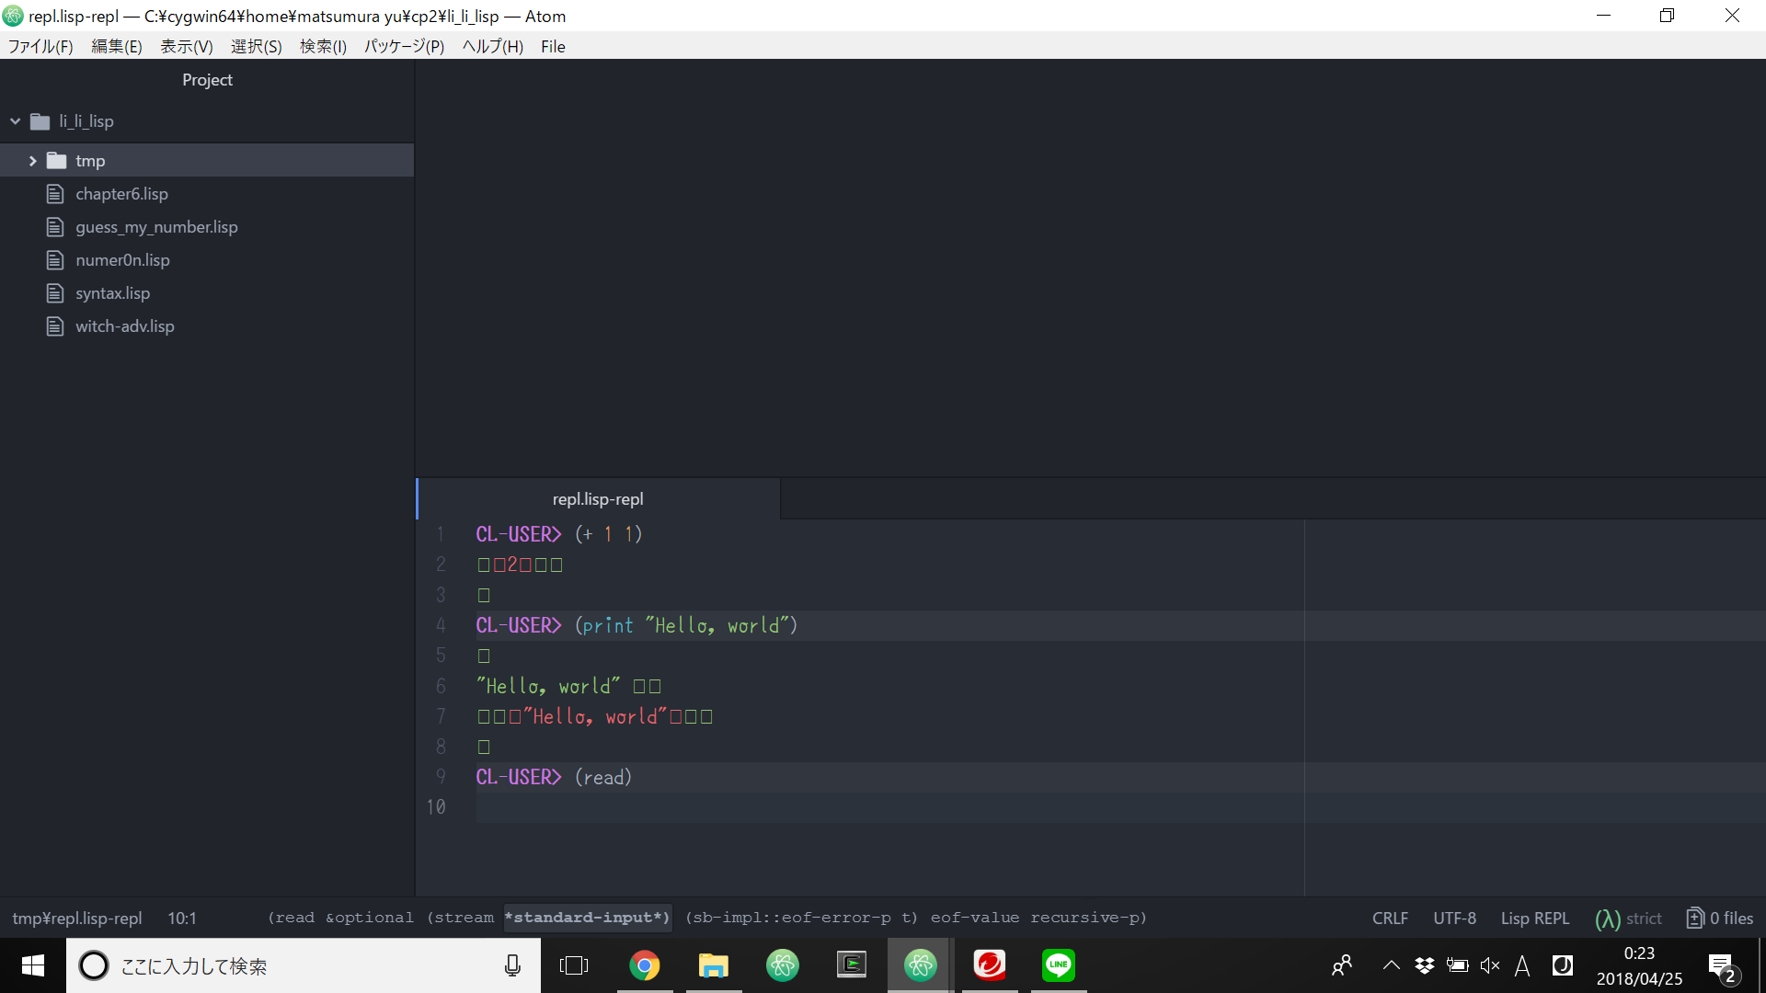The width and height of the screenshot is (1766, 993).
Task: Click UTF-8 to change file encoding
Action: tap(1454, 918)
